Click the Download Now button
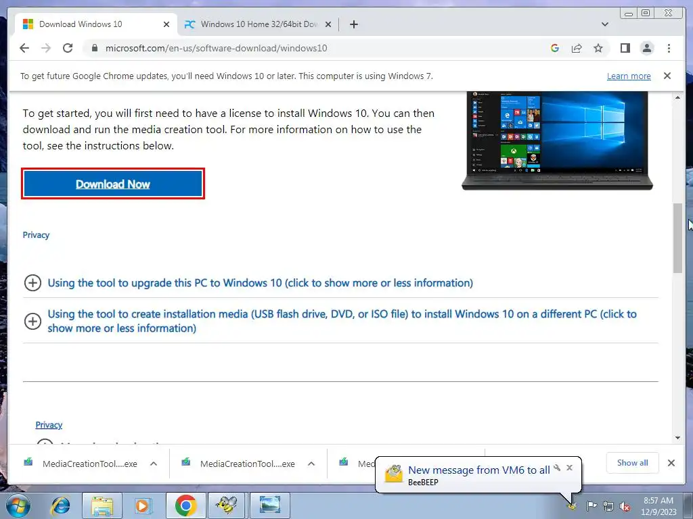The image size is (693, 519). tap(113, 184)
